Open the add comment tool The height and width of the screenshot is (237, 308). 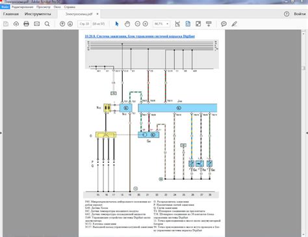(224, 24)
